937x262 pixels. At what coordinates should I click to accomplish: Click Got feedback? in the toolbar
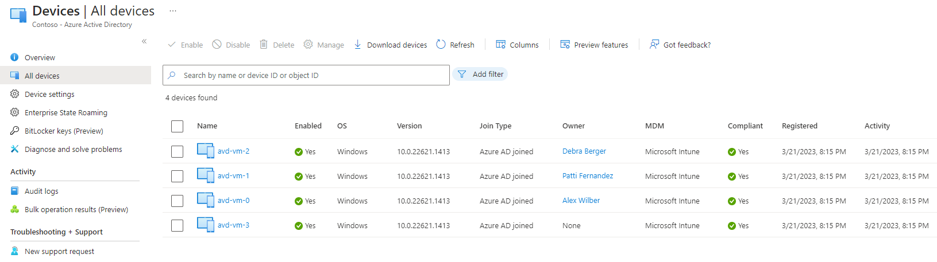(680, 45)
